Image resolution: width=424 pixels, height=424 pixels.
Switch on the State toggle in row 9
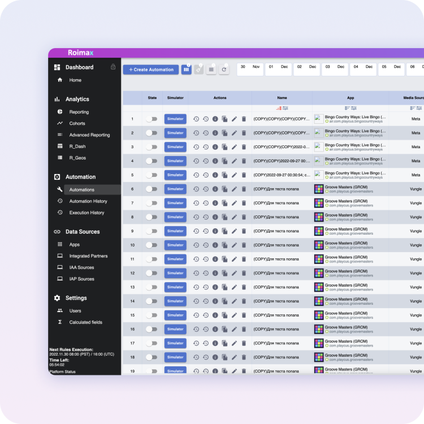tap(152, 231)
